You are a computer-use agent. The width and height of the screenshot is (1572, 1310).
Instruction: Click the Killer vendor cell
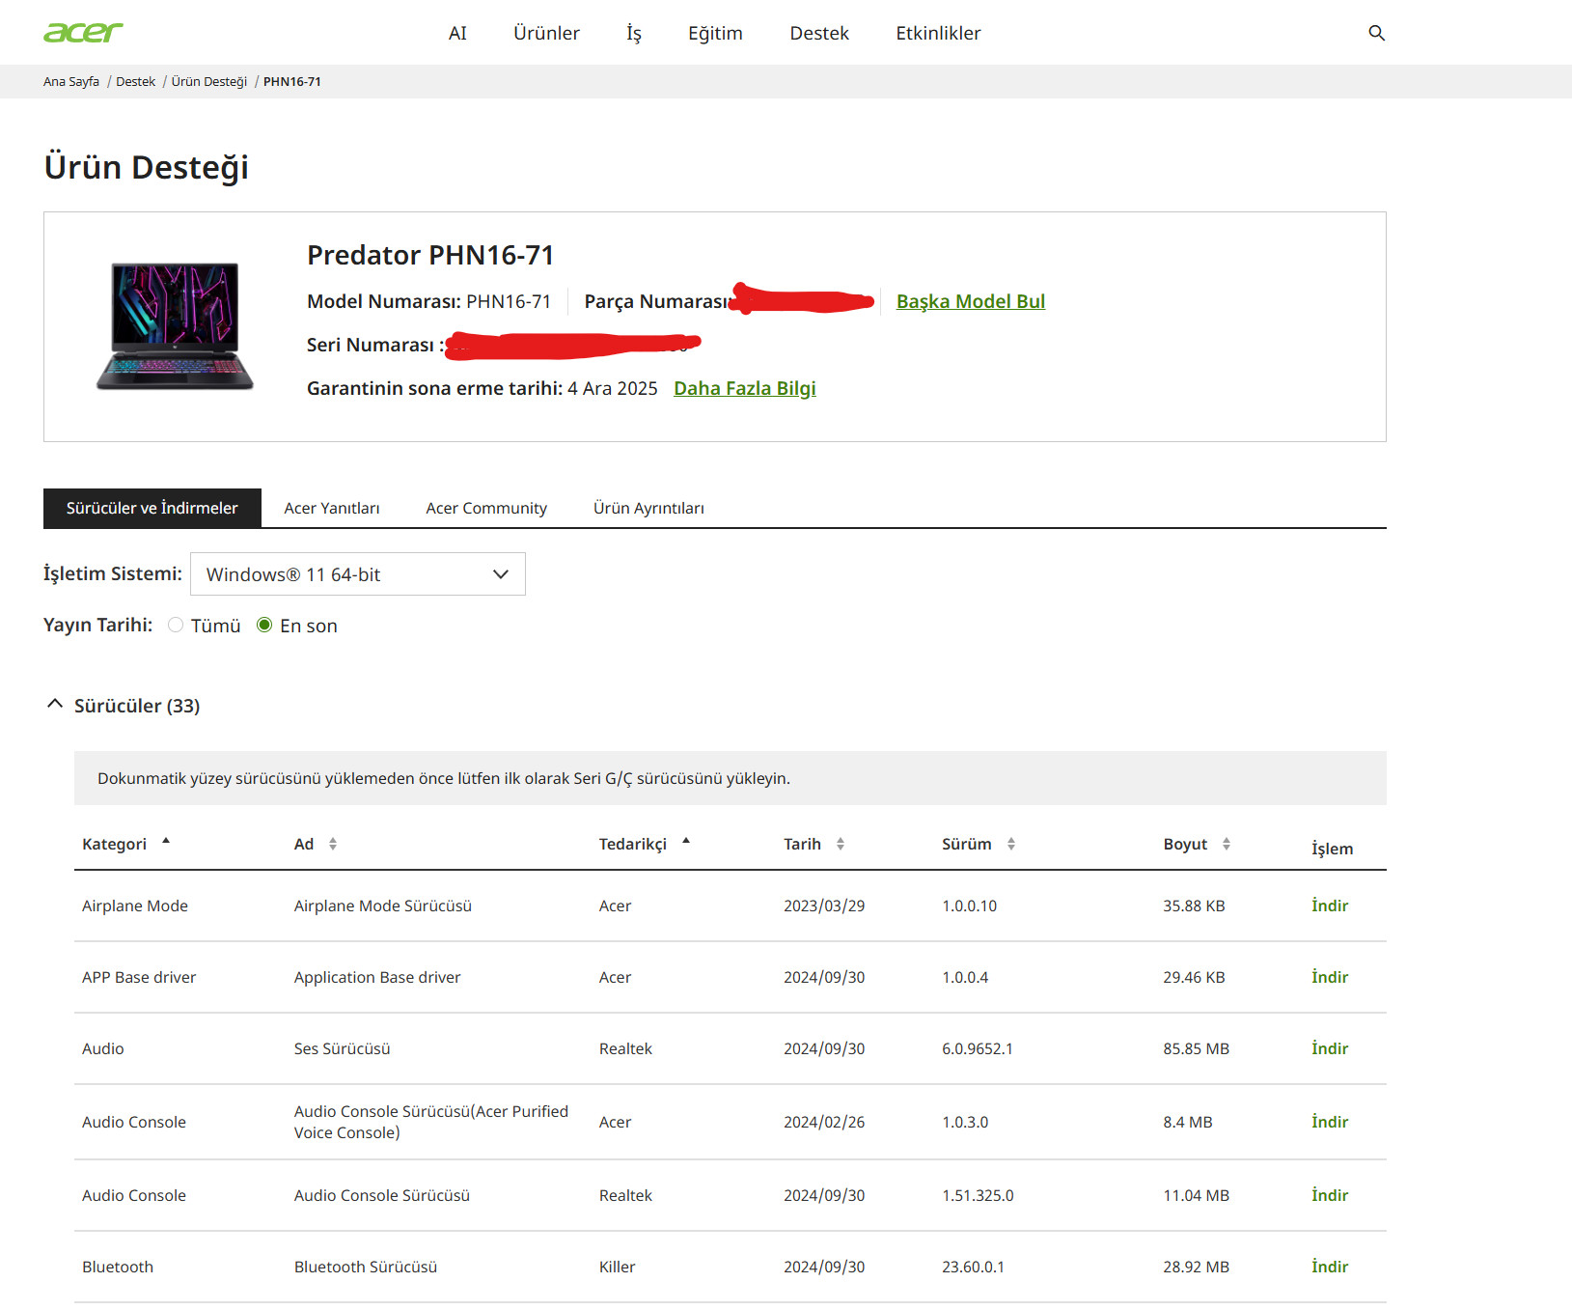point(618,1267)
